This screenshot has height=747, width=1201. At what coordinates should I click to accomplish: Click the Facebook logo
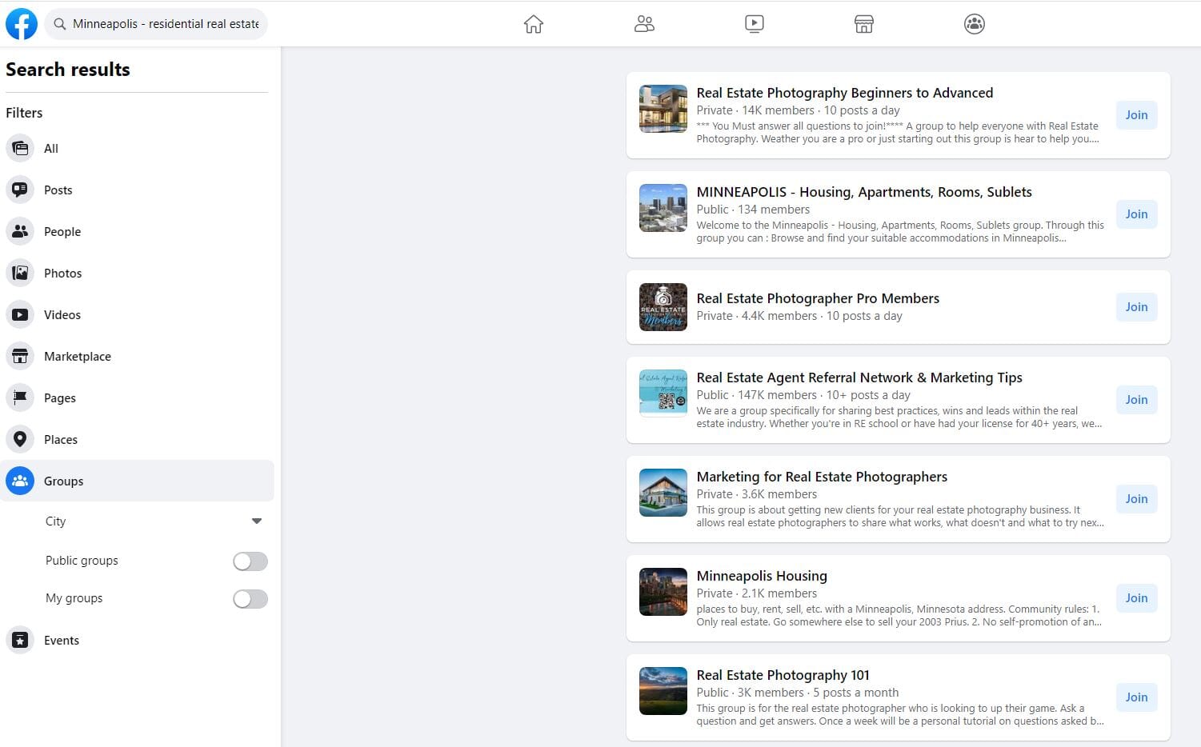pyautogui.click(x=22, y=24)
